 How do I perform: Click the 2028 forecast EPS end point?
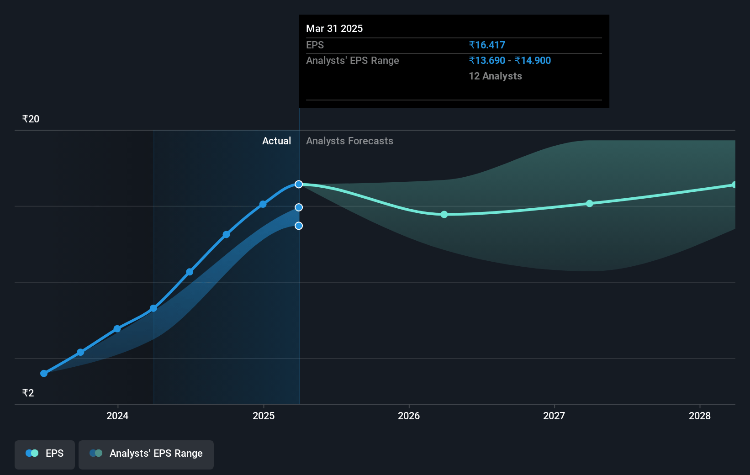pyautogui.click(x=734, y=185)
